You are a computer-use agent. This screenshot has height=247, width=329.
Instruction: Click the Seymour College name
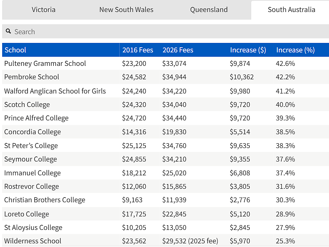(x=31, y=159)
